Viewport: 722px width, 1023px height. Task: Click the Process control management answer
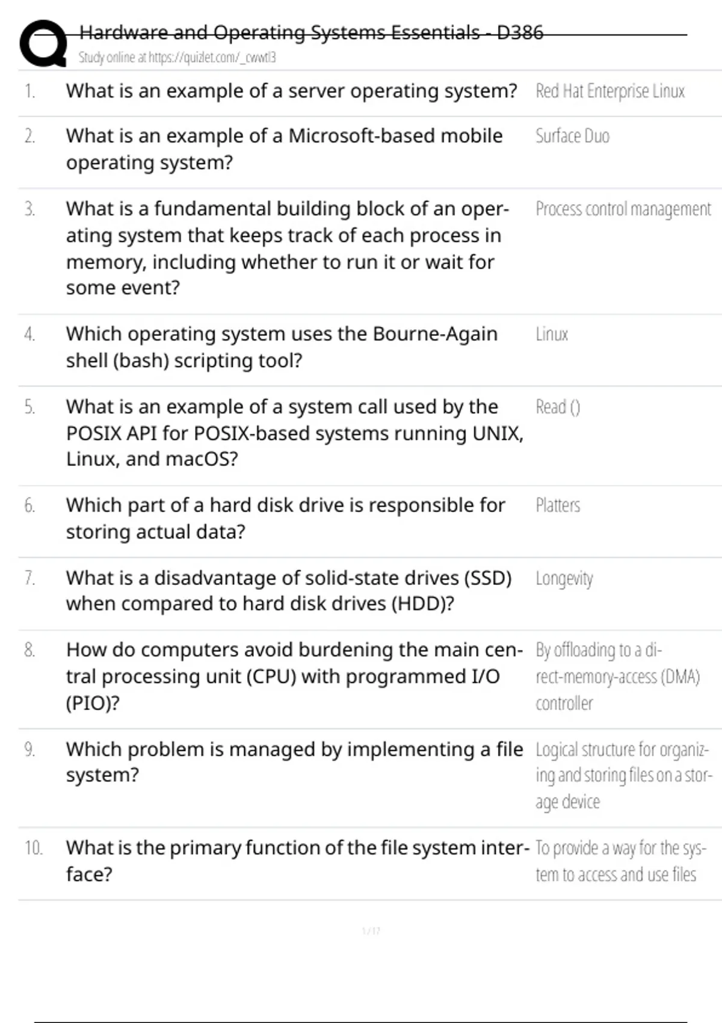pos(623,209)
